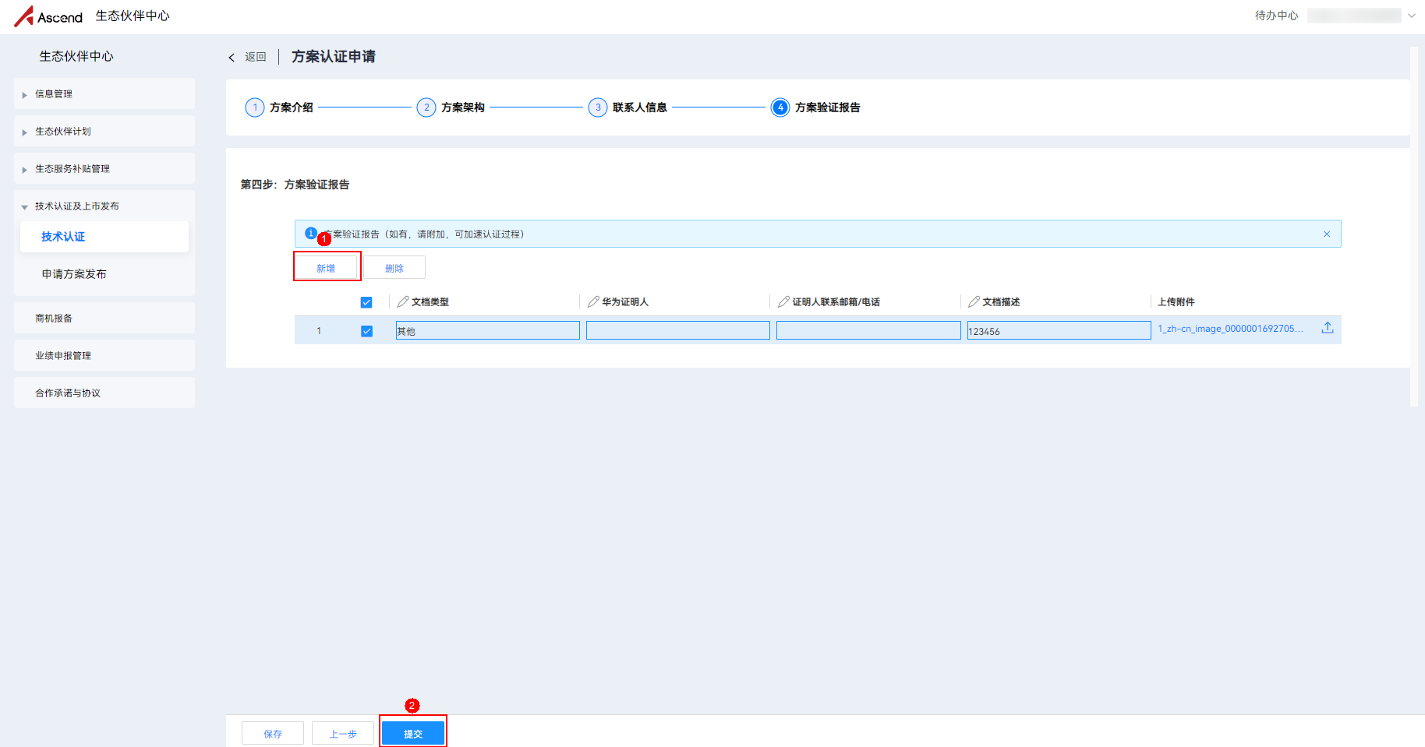Click the Ascend logo
This screenshot has width=1425, height=747.
(x=48, y=16)
